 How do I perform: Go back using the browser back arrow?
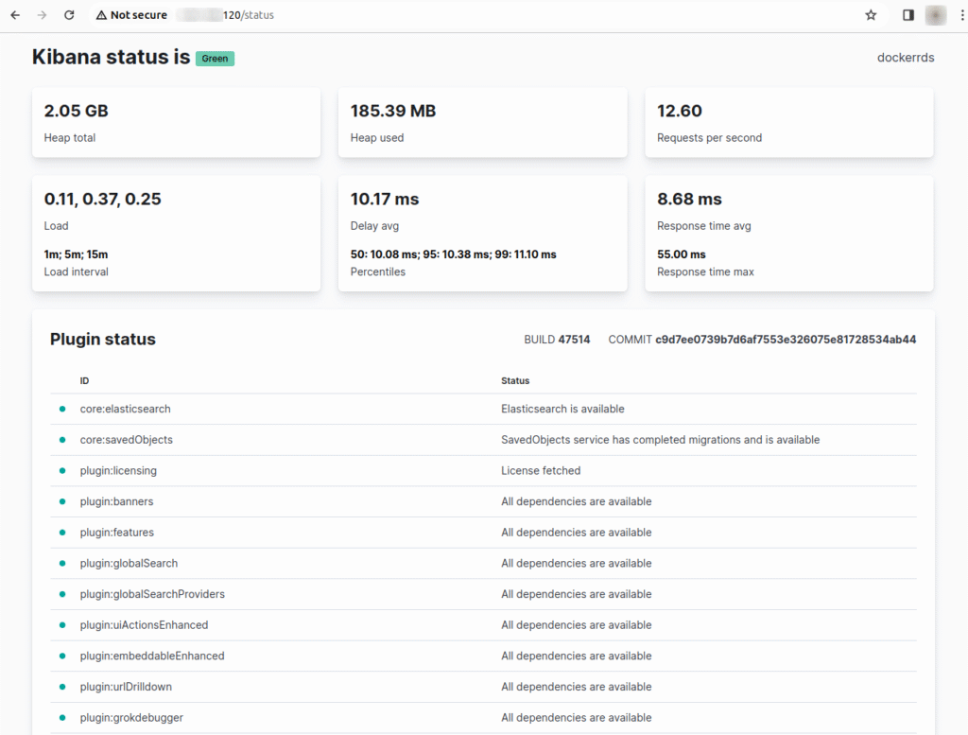(15, 15)
